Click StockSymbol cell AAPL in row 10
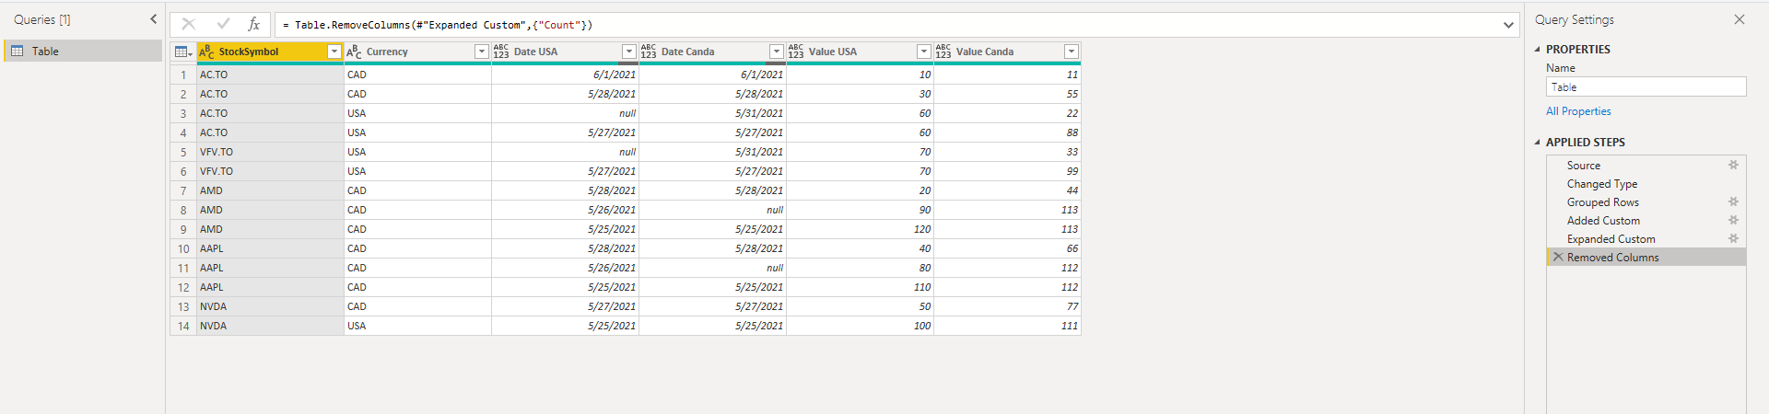Image resolution: width=1769 pixels, height=414 pixels. [x=270, y=248]
